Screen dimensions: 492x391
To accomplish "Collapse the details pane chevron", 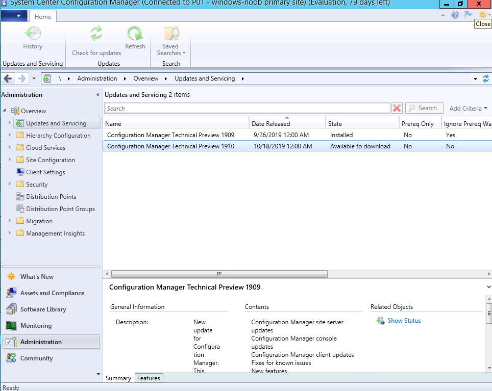I will tap(488, 287).
